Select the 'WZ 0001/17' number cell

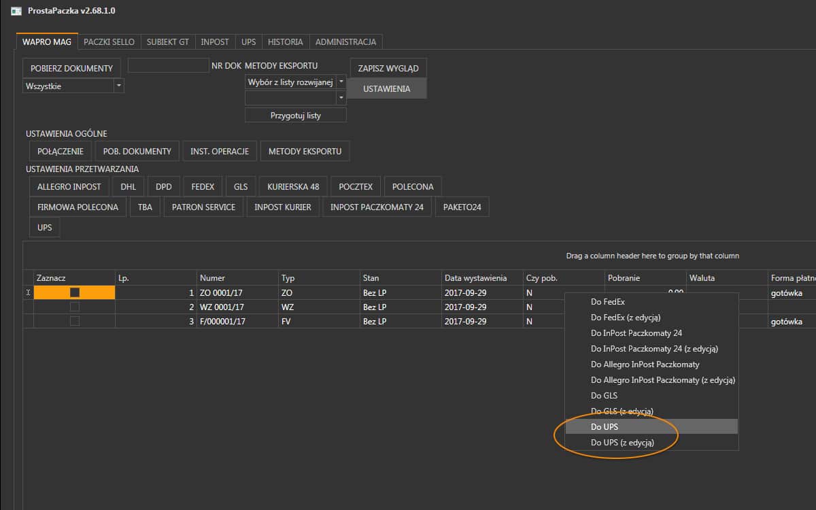[x=237, y=307]
